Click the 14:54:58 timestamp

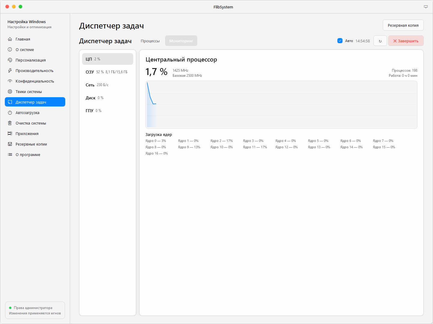(x=363, y=41)
